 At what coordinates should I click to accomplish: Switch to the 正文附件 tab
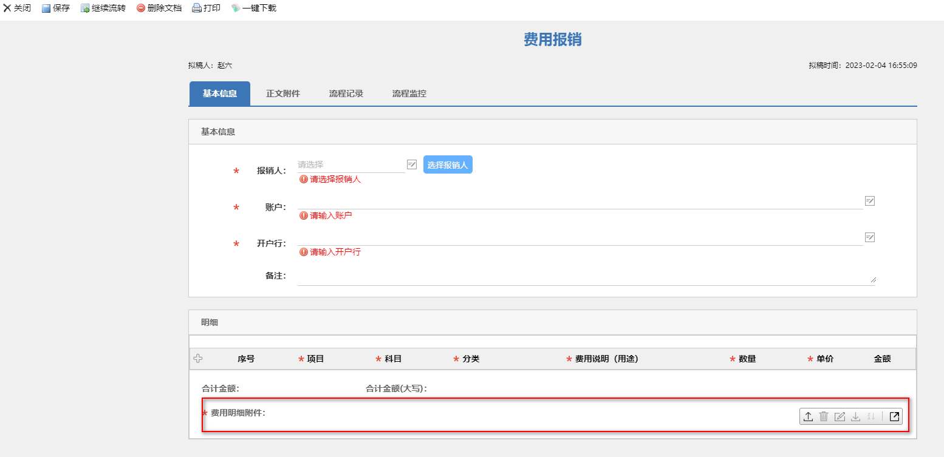pos(283,94)
